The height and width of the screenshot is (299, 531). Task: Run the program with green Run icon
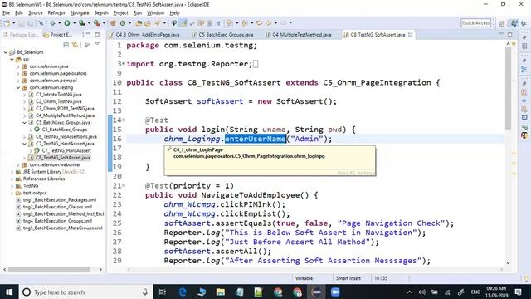point(67,23)
